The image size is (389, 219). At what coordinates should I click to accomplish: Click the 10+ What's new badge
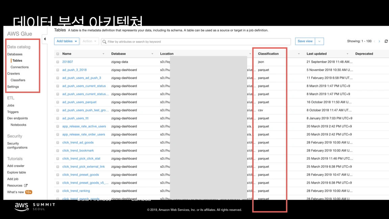(x=28, y=192)
